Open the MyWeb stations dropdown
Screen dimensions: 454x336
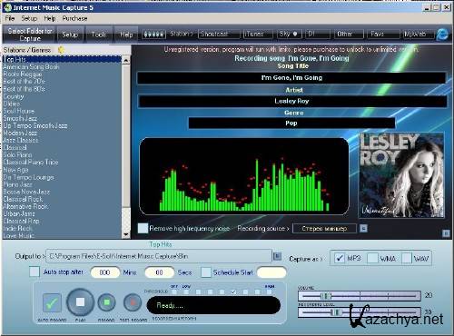coord(418,34)
